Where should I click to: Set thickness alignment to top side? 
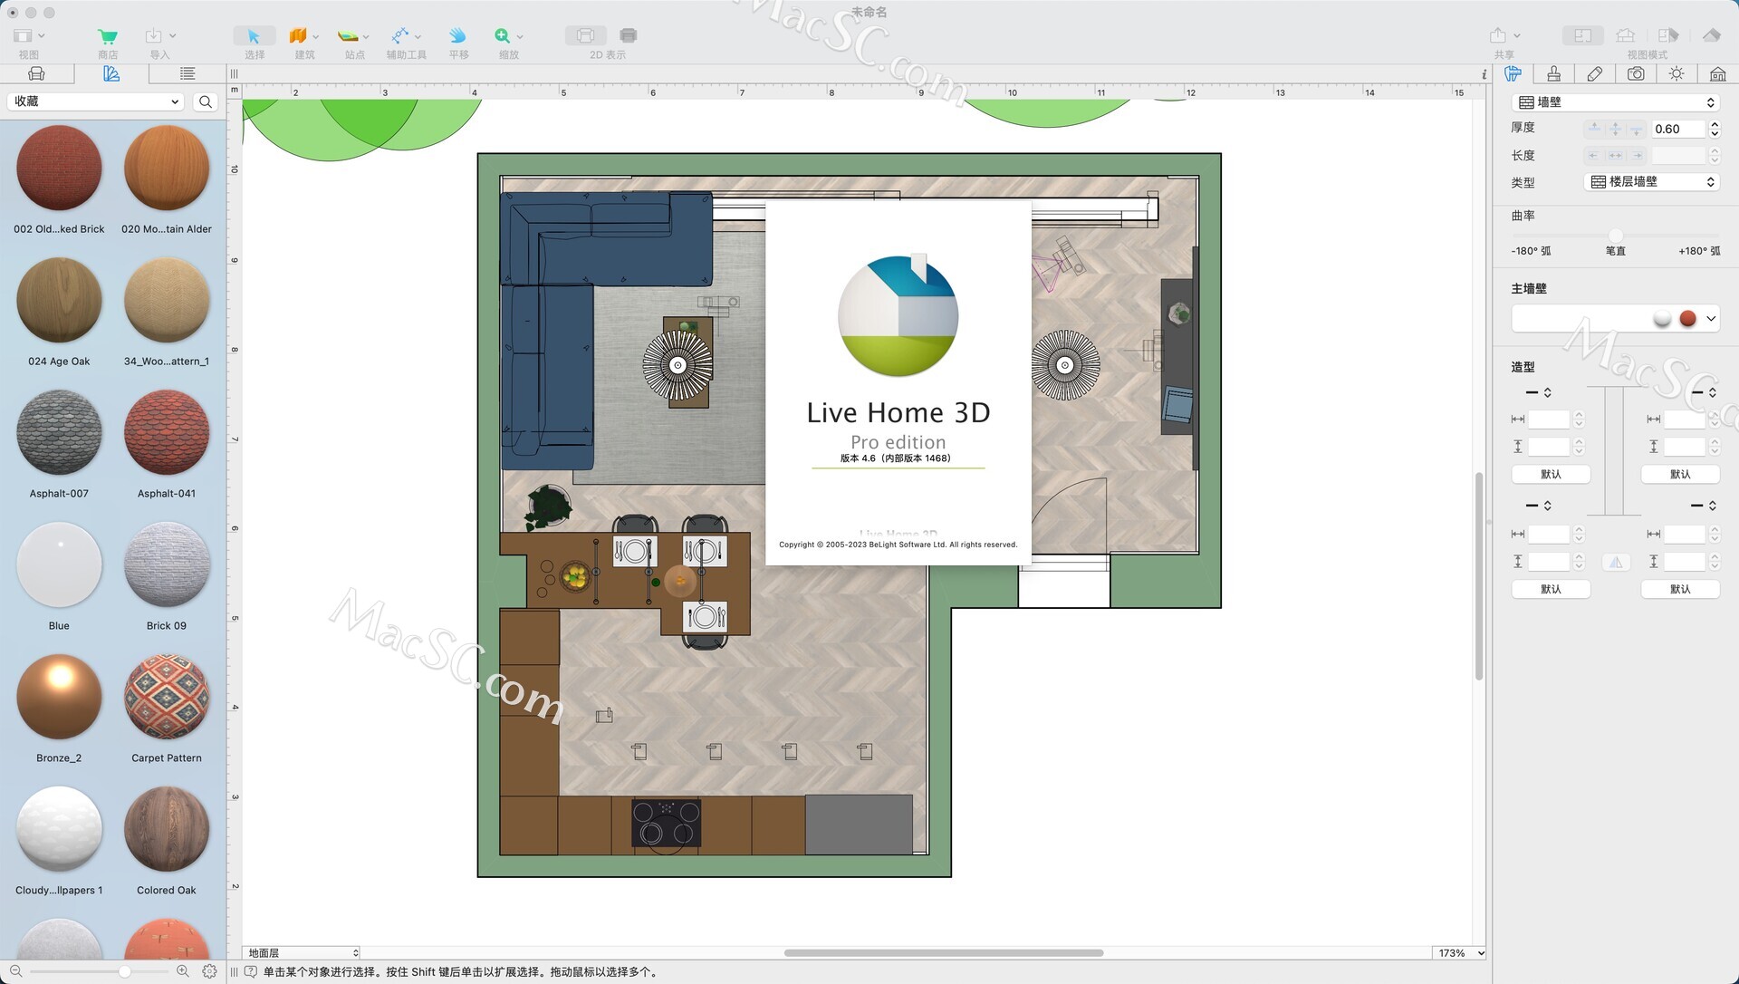(x=1594, y=129)
